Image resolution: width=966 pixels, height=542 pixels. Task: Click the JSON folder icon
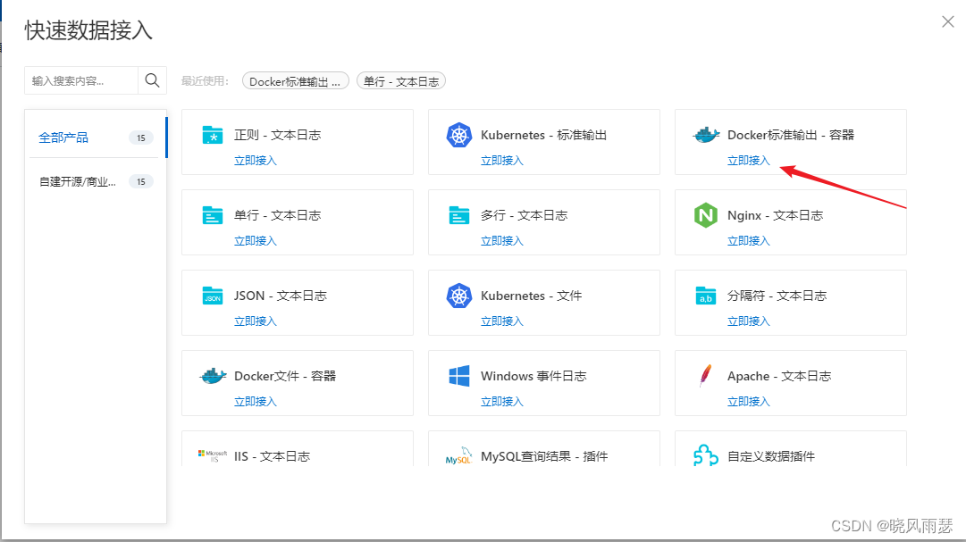[213, 295]
